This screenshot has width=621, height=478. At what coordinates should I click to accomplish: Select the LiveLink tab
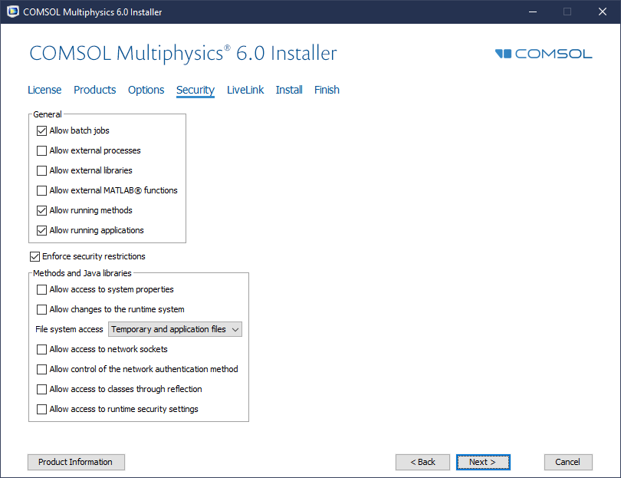coord(245,90)
